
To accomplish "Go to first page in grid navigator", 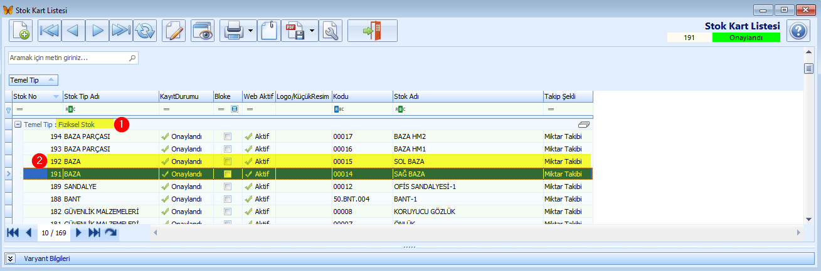I will (13, 232).
